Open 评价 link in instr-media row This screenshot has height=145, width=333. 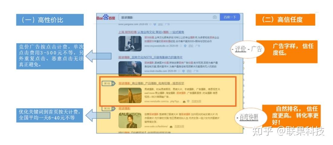189,71
